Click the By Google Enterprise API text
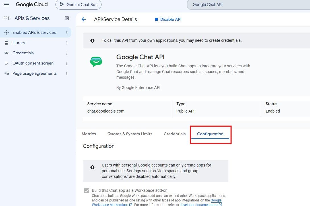The width and height of the screenshot is (310, 206). click(x=138, y=88)
